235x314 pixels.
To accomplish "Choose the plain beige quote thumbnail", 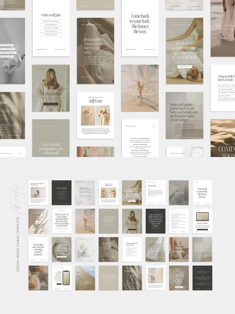I will tap(109, 278).
